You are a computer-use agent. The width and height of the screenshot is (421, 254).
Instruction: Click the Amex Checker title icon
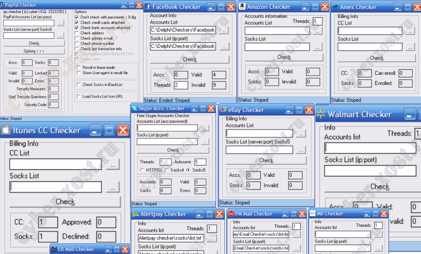(335, 7)
